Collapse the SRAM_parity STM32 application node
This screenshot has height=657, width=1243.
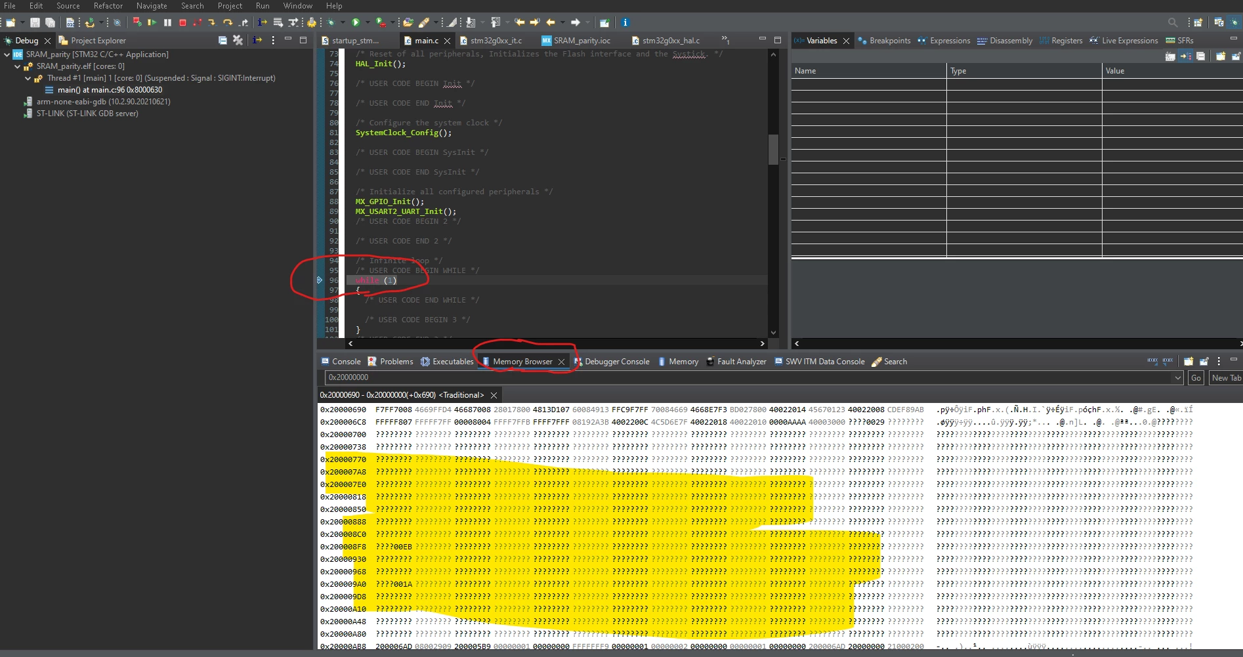click(x=7, y=54)
